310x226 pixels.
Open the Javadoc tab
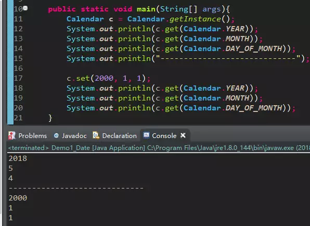70,135
